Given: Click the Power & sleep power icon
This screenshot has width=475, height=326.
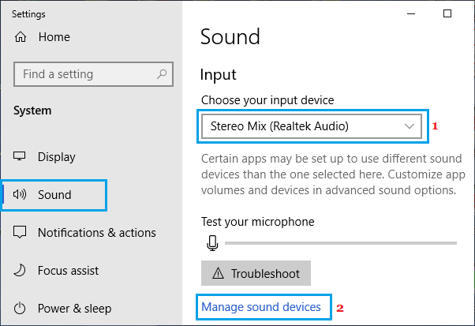Looking at the screenshot, I should pyautogui.click(x=21, y=309).
